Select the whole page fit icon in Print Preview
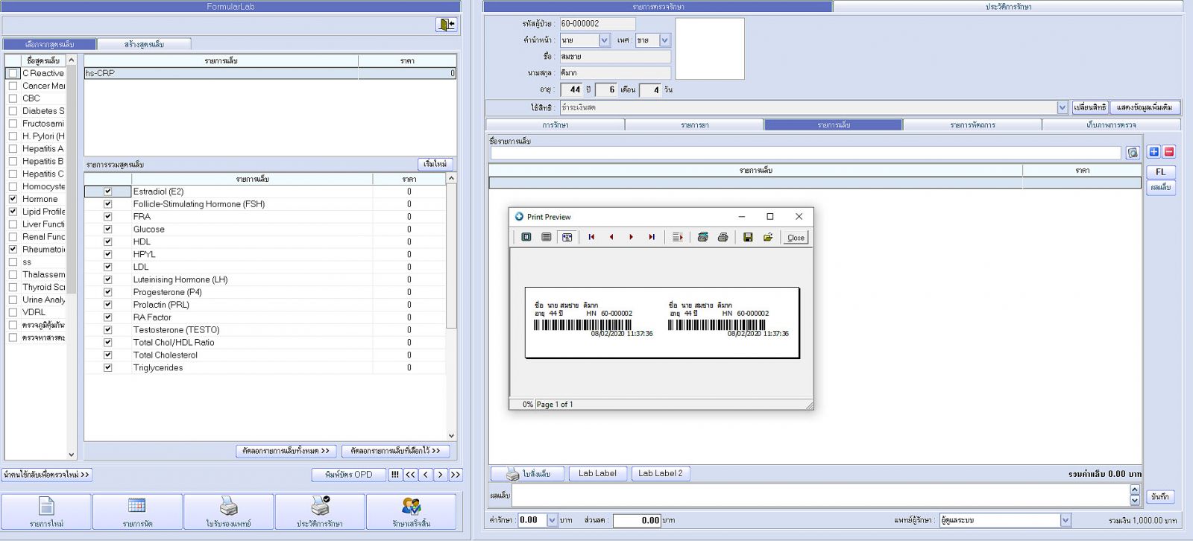Image resolution: width=1193 pixels, height=541 pixels. point(567,237)
